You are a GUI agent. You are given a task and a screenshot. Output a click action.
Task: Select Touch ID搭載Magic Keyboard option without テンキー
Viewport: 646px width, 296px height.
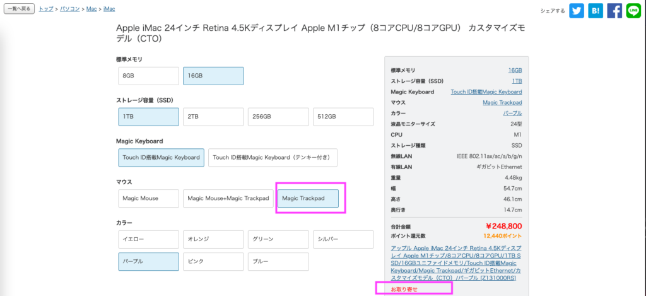[x=161, y=158]
